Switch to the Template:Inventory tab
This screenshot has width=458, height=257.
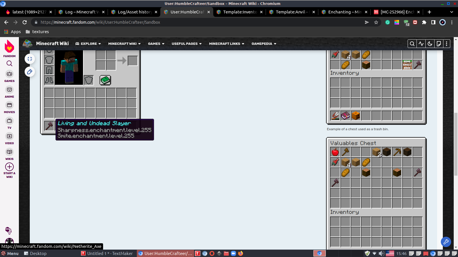click(239, 12)
